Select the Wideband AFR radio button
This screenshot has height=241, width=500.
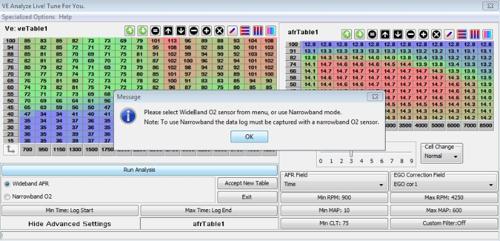[7, 184]
